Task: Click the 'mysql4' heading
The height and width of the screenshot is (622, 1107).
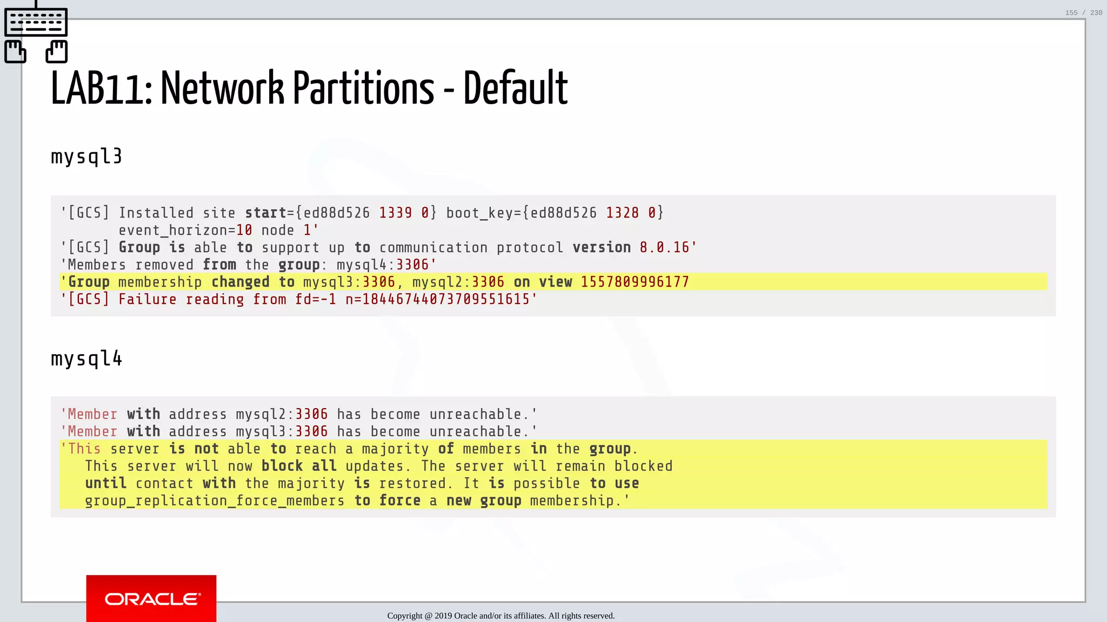Action: point(86,359)
